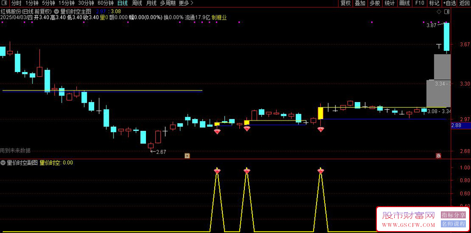Click the first peak diamond in the 量价时空 sub-chart

click(217, 171)
